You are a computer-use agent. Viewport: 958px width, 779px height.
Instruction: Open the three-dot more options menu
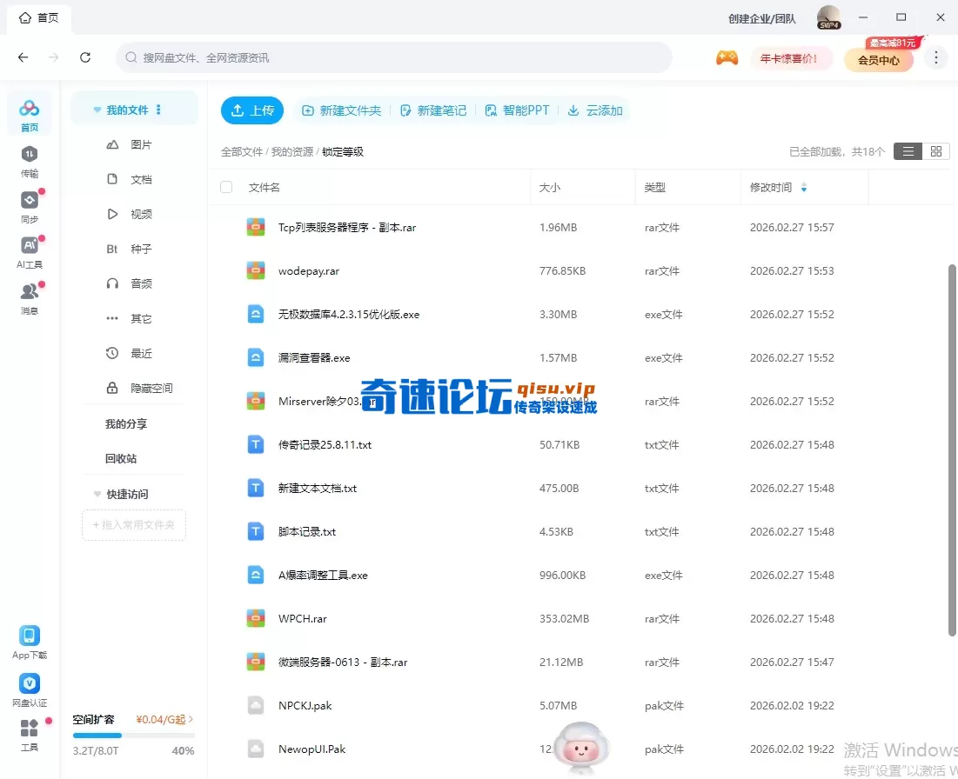coord(936,58)
